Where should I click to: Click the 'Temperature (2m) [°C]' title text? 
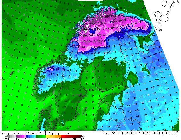point(23,133)
